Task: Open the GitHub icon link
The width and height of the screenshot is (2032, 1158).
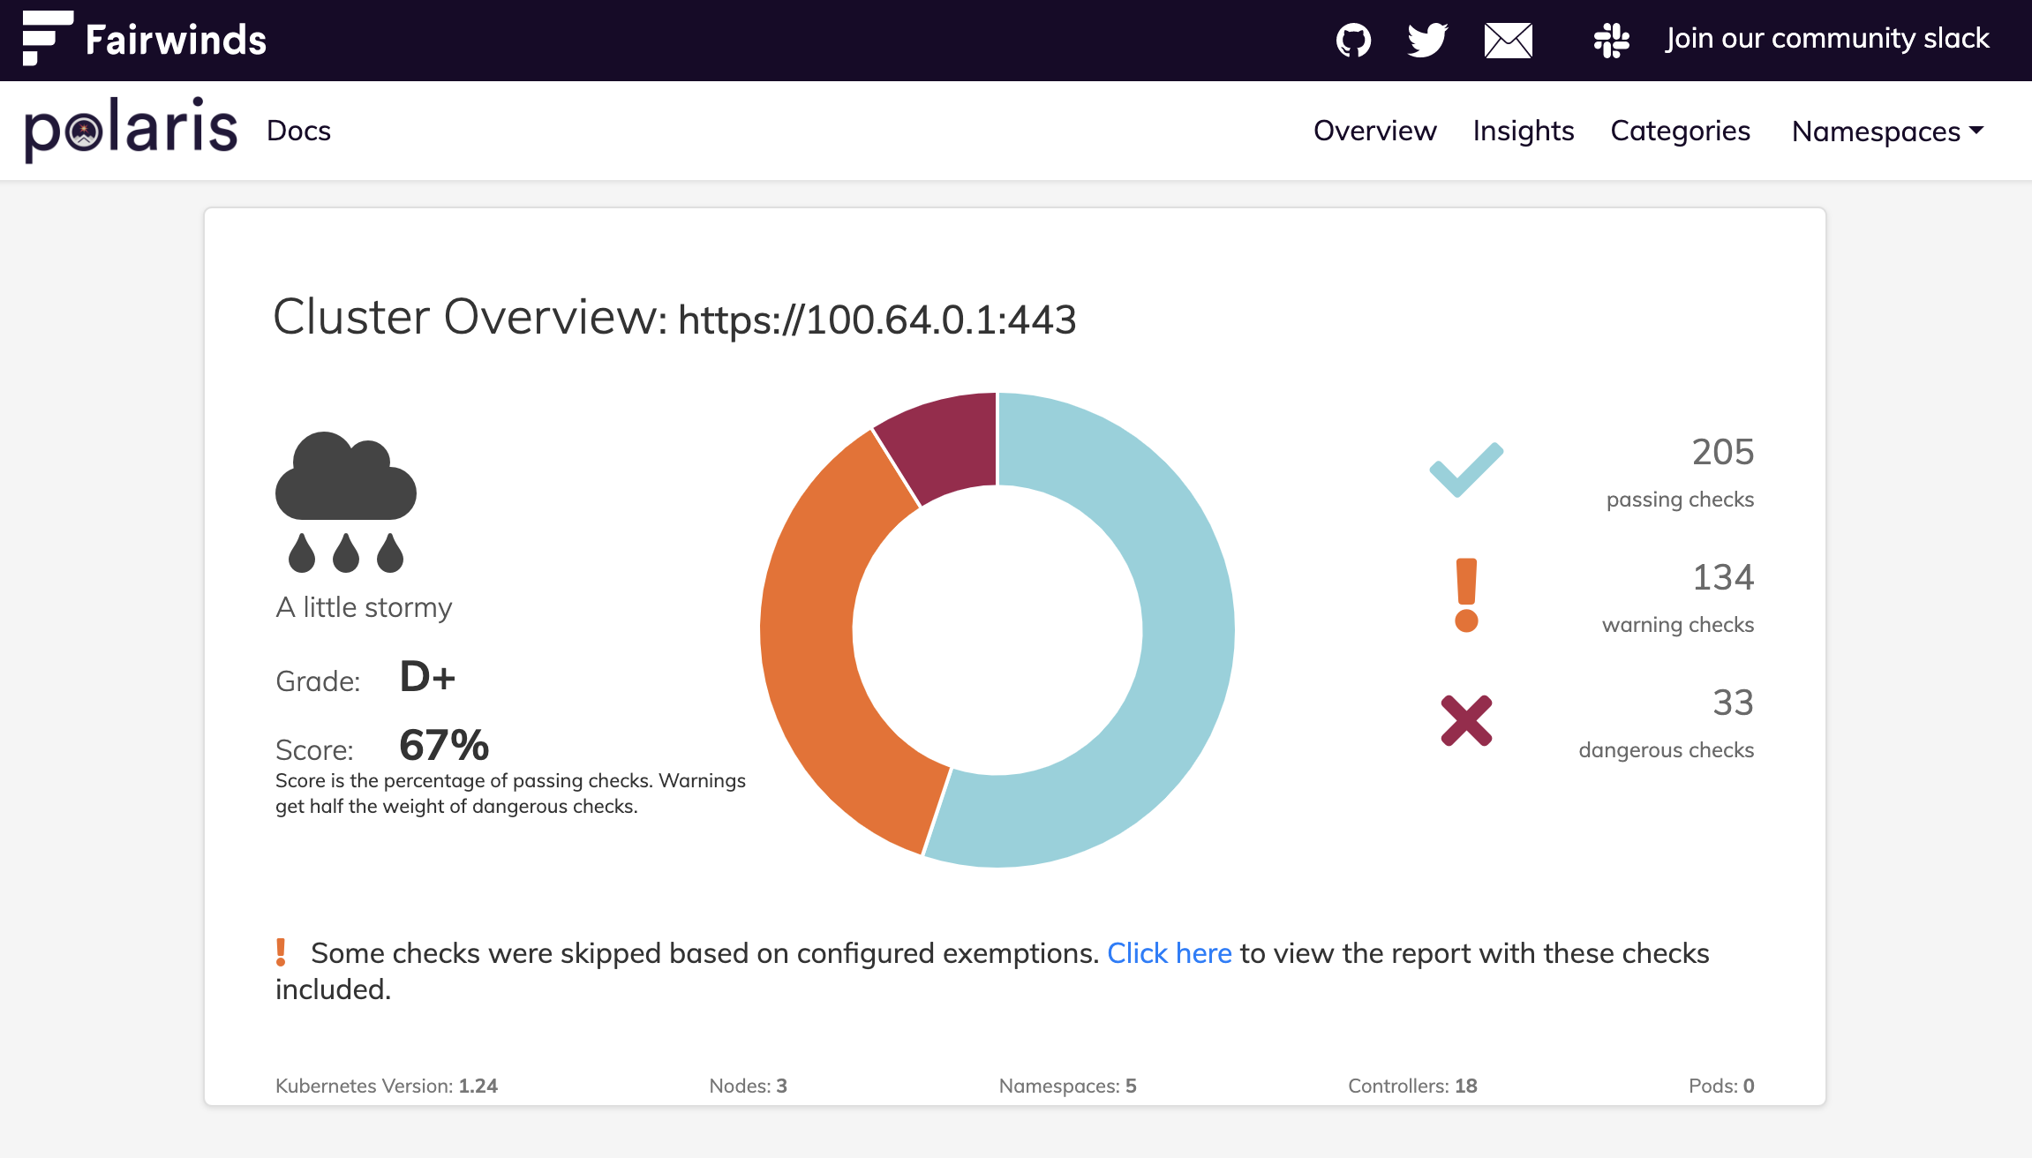Action: point(1353,40)
